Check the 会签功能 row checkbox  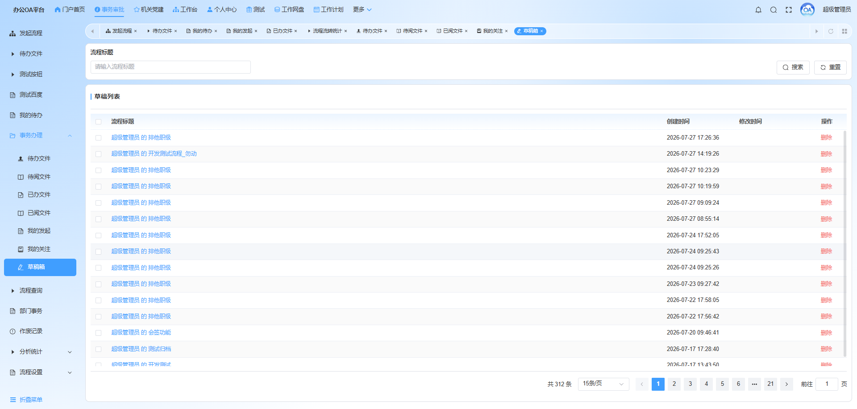pyautogui.click(x=98, y=333)
